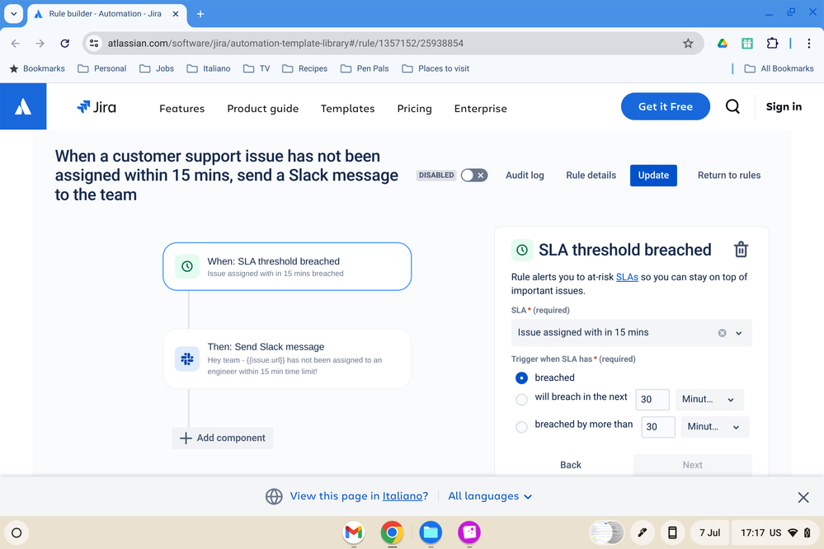This screenshot has width=824, height=549.
Task: Open Gmail from the shelf
Action: point(354,533)
